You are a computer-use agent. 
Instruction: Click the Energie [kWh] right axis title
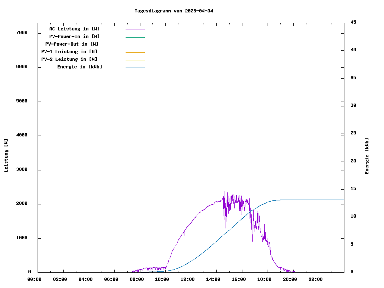pos(367,156)
